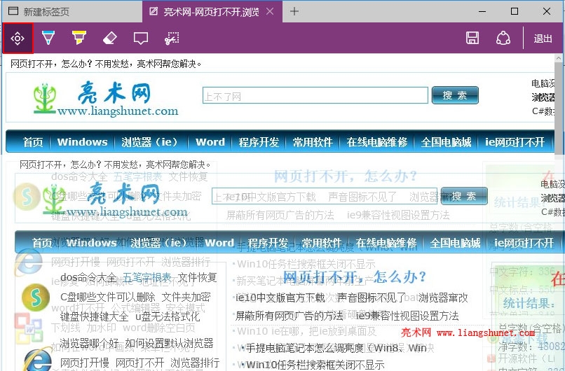
Task: Share the web note
Action: coord(503,38)
